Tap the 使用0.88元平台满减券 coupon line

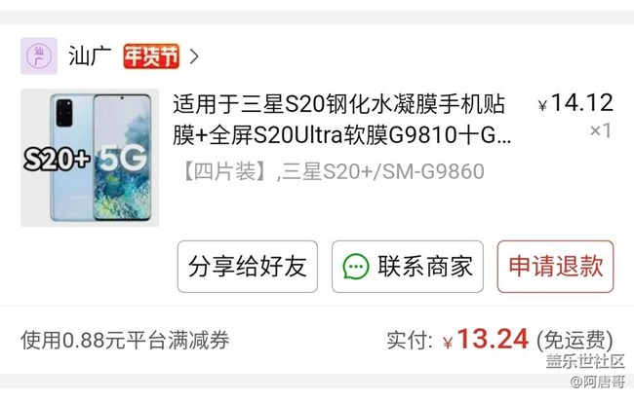click(x=126, y=340)
